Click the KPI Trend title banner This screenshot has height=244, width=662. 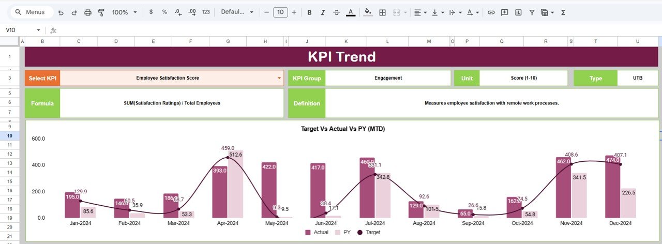tap(341, 56)
